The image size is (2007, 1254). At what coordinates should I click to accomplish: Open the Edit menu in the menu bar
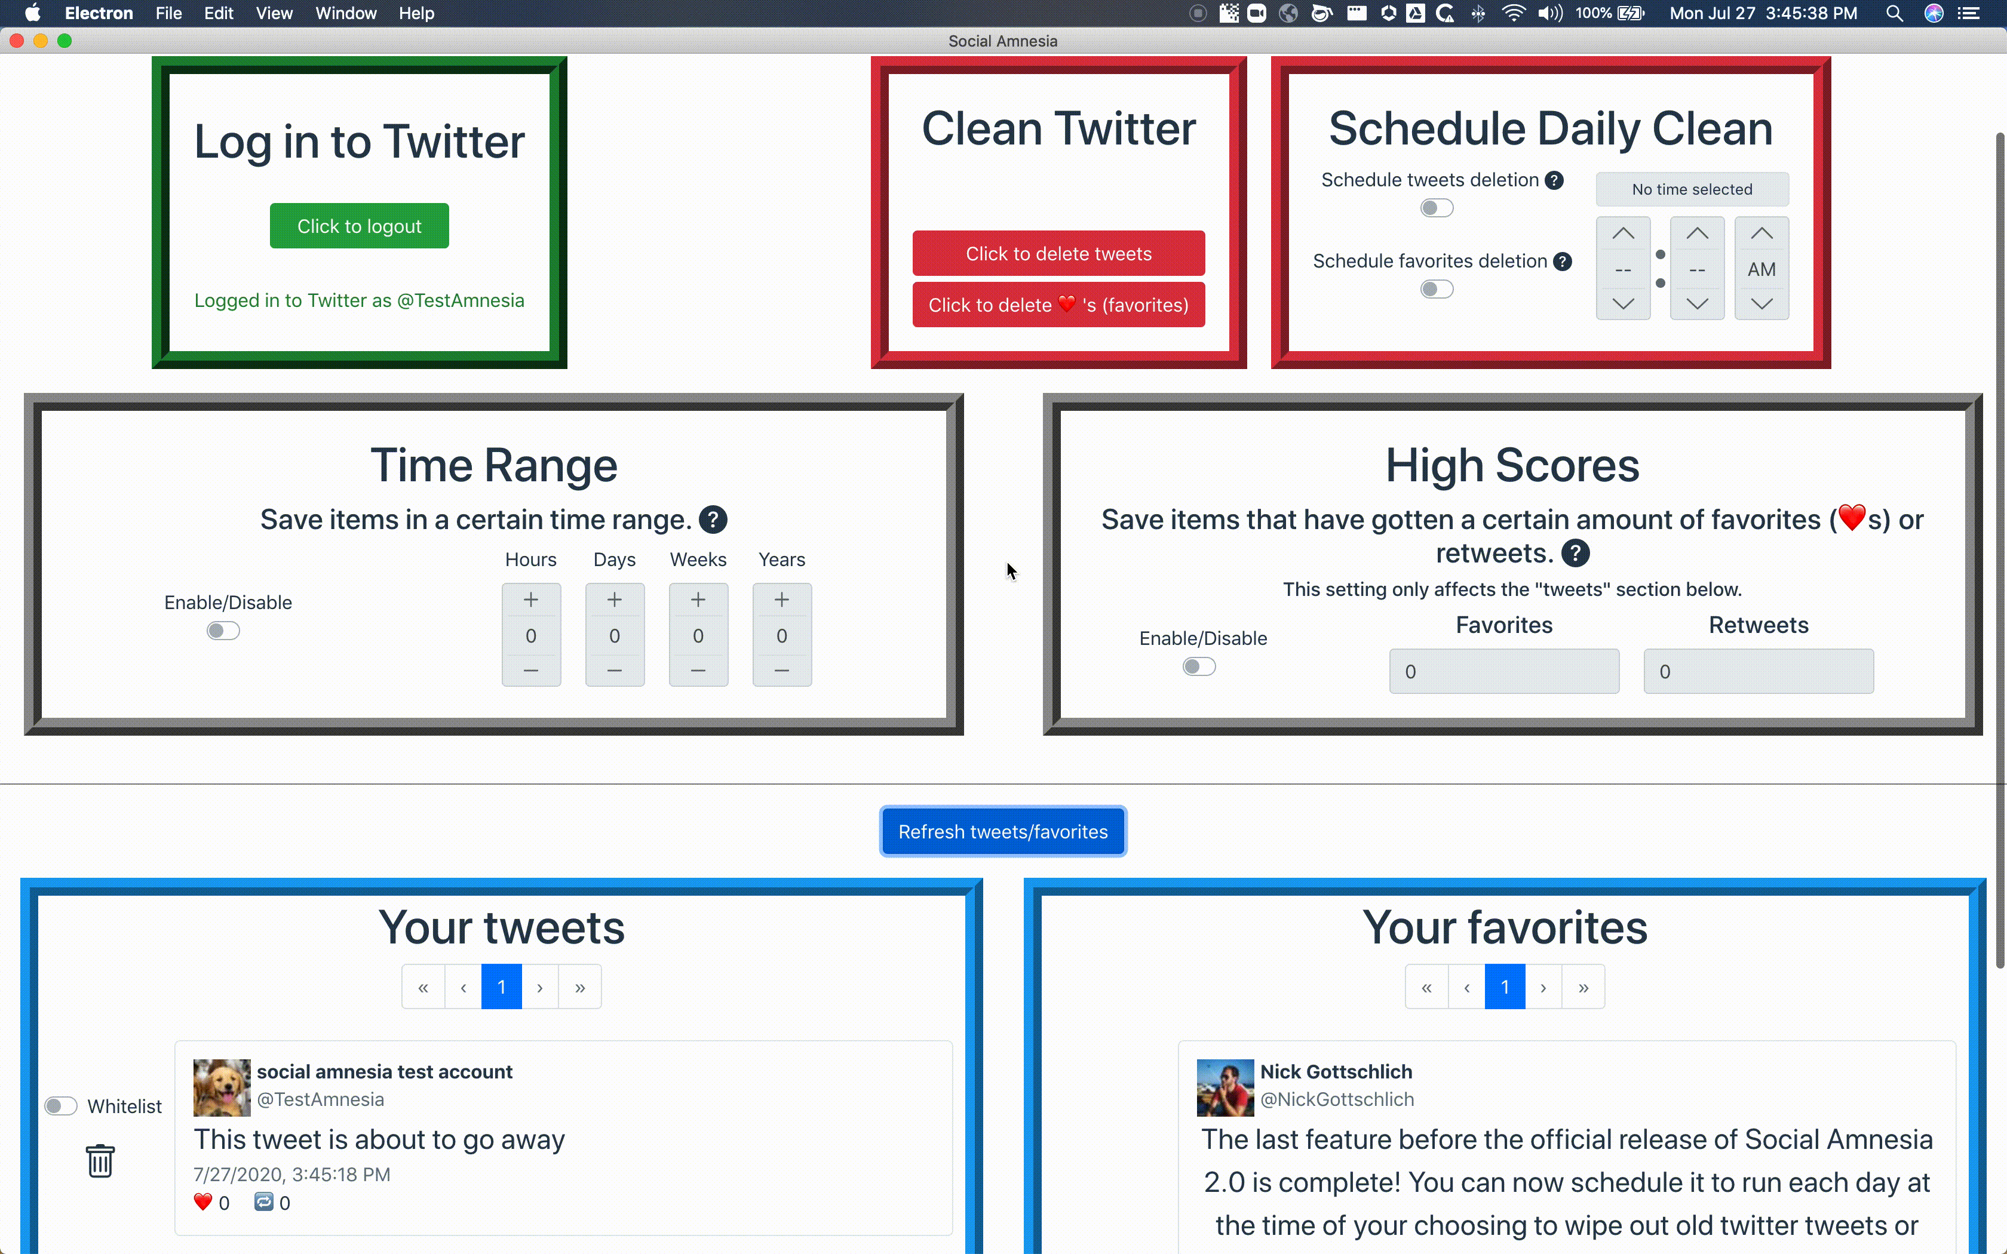pyautogui.click(x=218, y=13)
